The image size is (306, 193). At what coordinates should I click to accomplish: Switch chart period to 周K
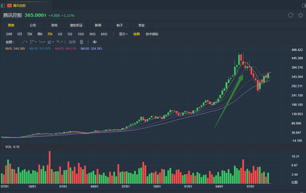(x=40, y=34)
